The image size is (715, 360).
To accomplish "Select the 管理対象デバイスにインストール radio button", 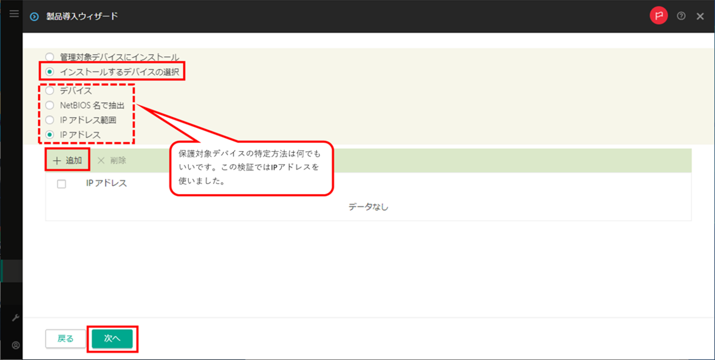I will (x=49, y=56).
